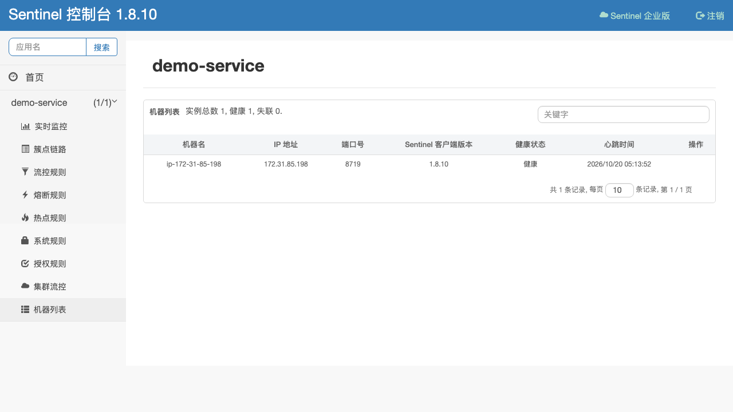Click the 心跳时间 column header
733x412 pixels.
point(619,145)
